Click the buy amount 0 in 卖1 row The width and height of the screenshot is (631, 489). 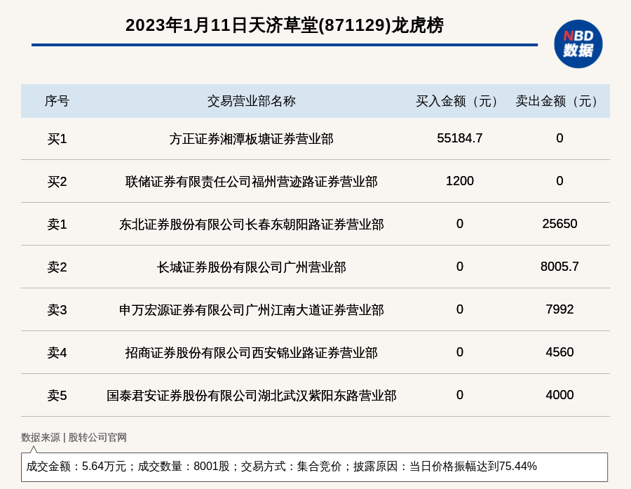tap(459, 224)
